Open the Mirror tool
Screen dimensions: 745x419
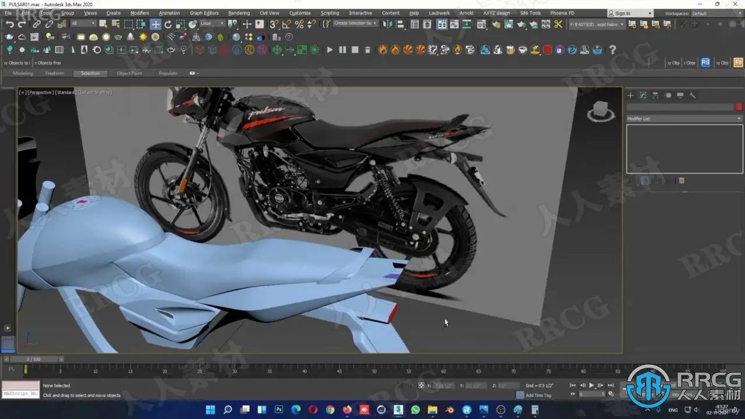[x=388, y=24]
